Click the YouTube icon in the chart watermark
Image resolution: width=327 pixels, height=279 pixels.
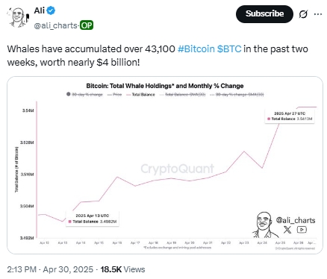pyautogui.click(x=302, y=230)
